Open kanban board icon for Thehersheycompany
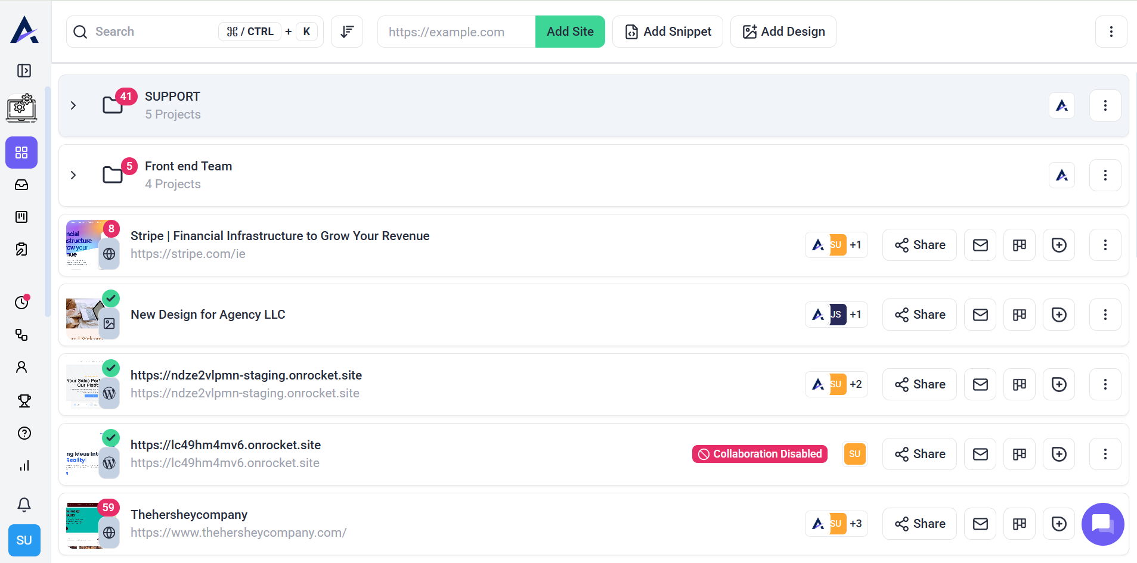Viewport: 1137px width, 563px height. point(1020,524)
